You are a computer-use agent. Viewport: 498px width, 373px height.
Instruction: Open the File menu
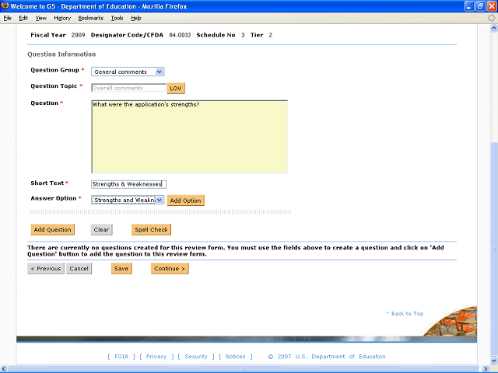tap(7, 19)
